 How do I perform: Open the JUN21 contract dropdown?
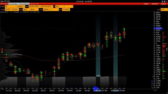21,7
